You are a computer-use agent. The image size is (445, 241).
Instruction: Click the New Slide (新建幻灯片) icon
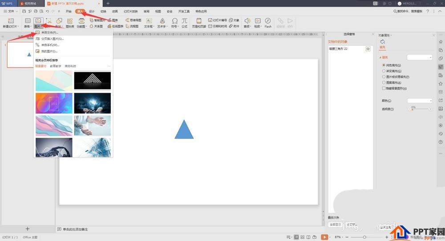[x=11, y=21]
